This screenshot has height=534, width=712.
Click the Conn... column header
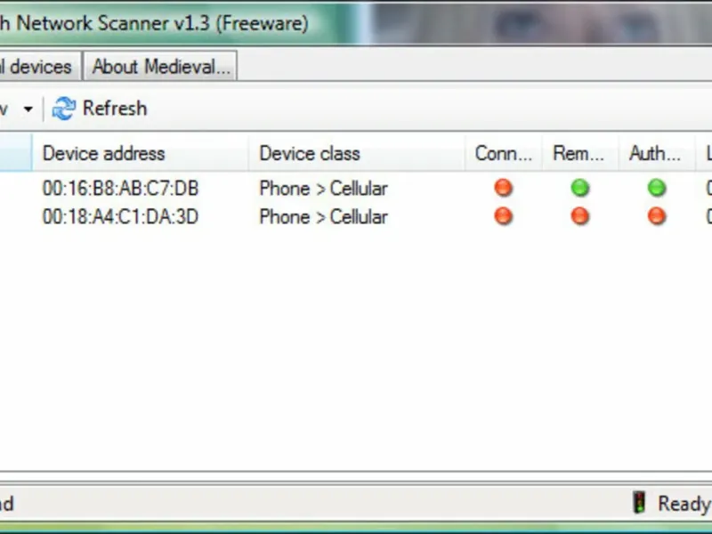click(503, 153)
